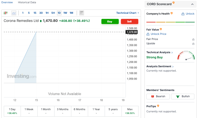Select the 1 Day performance range
199x118 pixels.
coord(12,111)
